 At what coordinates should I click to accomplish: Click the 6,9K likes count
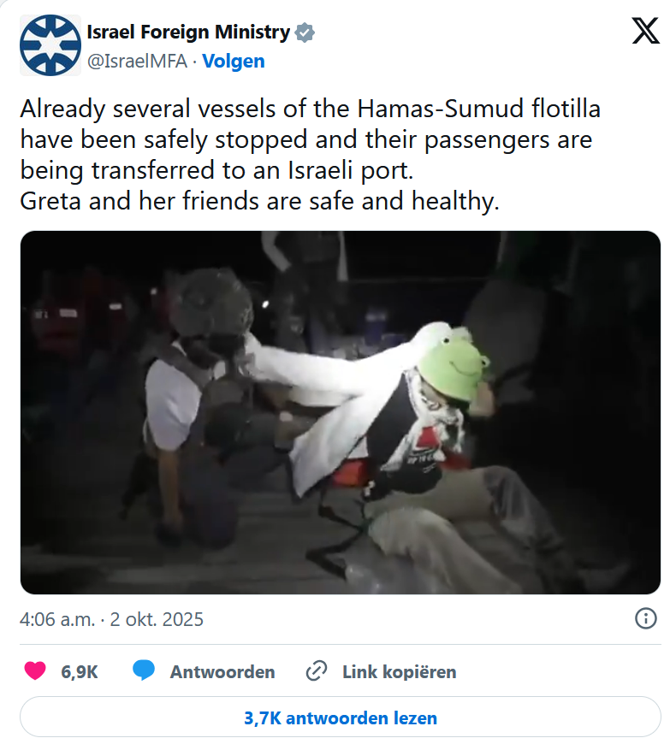[x=80, y=672]
